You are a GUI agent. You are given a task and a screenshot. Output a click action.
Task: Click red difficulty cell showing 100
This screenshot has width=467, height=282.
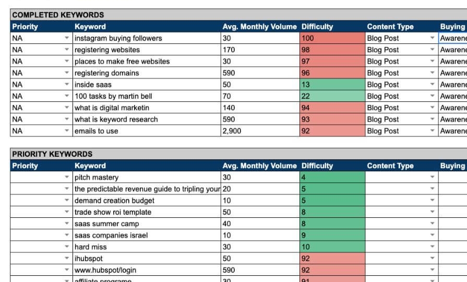[332, 38]
